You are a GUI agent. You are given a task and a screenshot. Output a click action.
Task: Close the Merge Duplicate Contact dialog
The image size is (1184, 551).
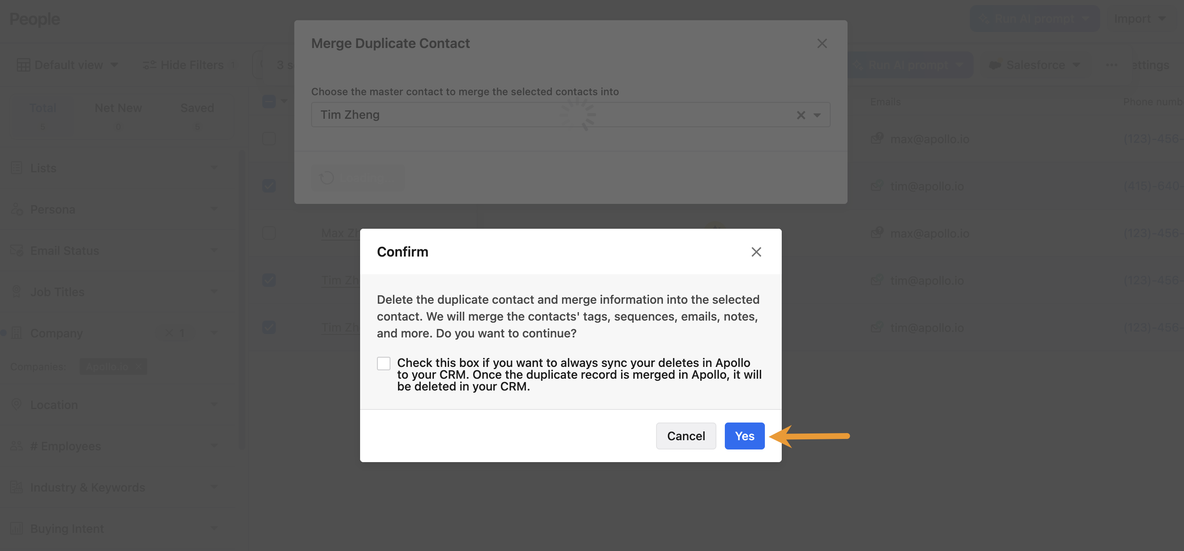[x=822, y=44]
